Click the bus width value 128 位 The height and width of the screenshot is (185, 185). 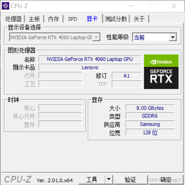pos(150,132)
